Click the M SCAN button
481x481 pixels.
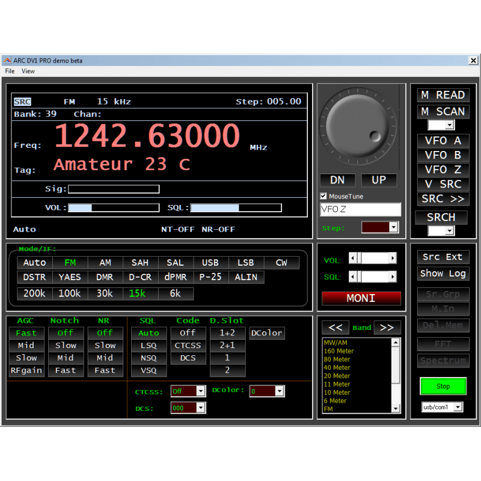[x=443, y=112]
